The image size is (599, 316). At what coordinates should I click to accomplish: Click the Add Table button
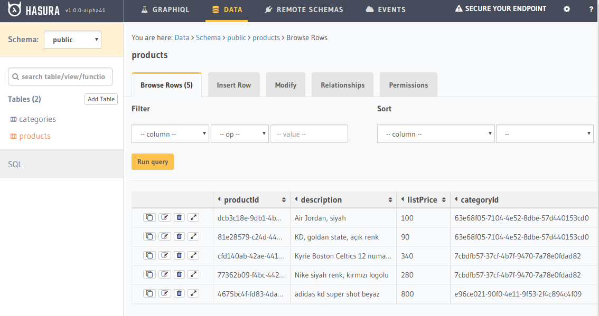[x=101, y=99]
